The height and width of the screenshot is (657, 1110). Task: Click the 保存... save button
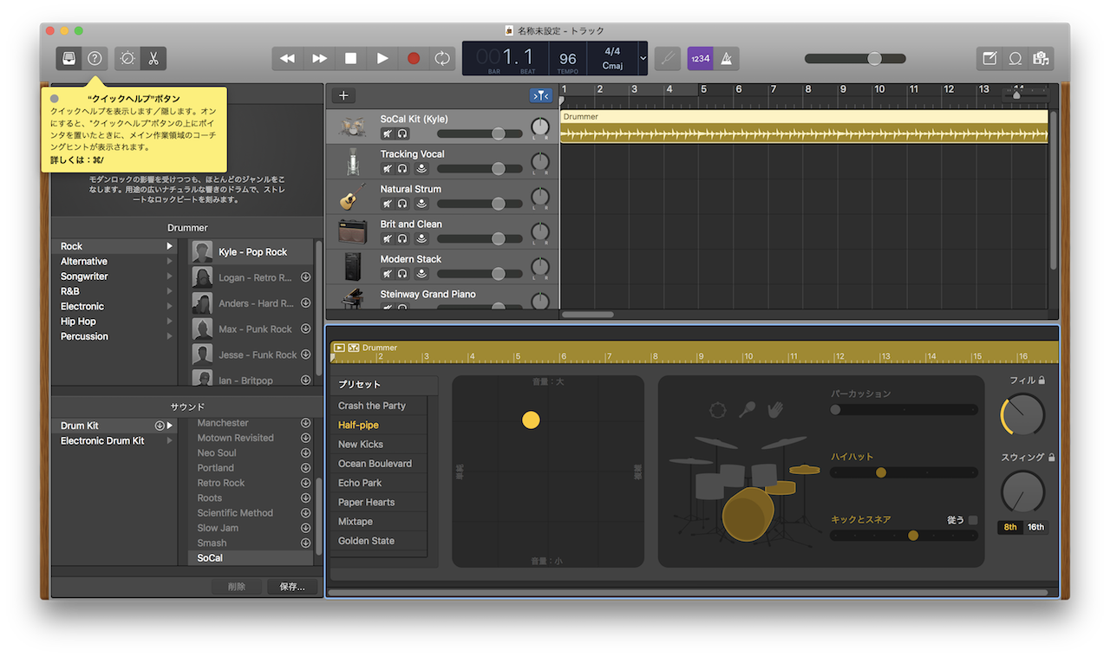(292, 587)
